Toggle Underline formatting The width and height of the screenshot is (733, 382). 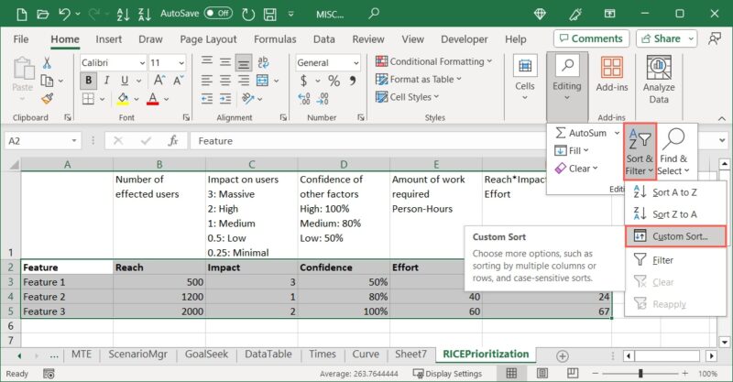tap(125, 81)
